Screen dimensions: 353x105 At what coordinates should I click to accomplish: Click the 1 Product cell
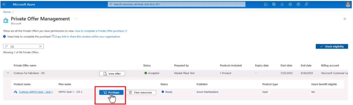coord(225,73)
